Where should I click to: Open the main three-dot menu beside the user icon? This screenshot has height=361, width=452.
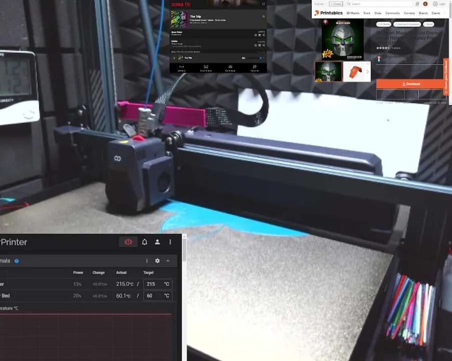(170, 242)
